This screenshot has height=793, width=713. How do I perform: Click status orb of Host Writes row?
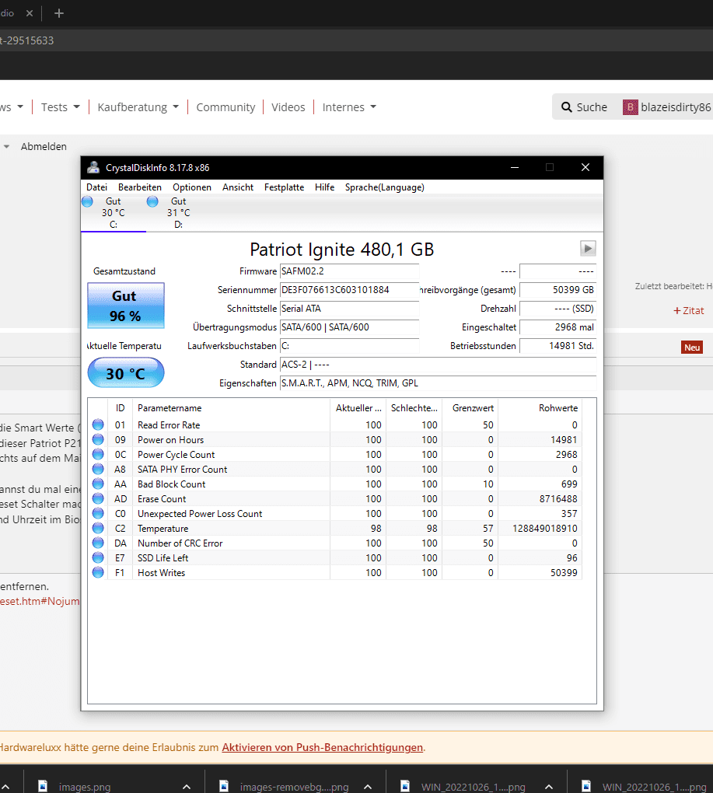[98, 572]
